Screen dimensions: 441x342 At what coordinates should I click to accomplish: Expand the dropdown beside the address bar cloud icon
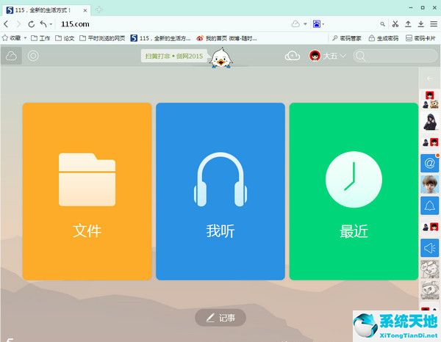[305, 24]
